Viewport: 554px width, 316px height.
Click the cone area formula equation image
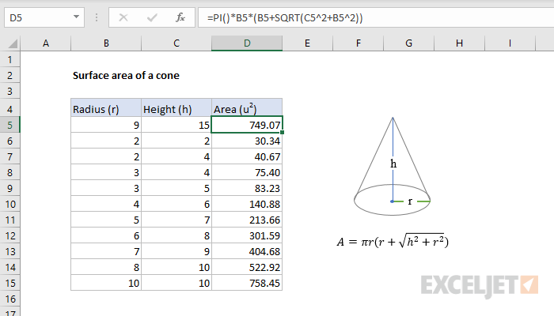coord(393,242)
